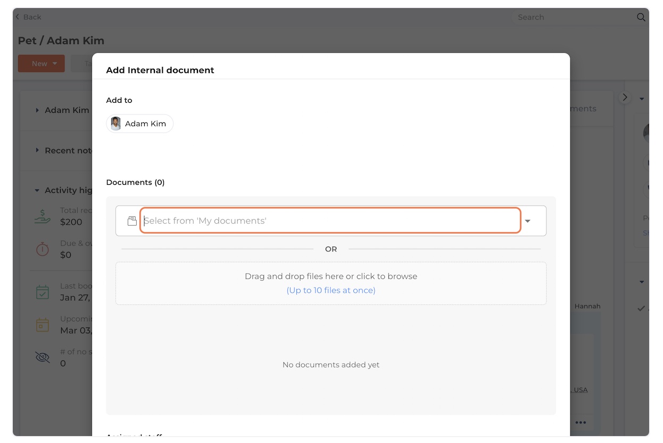Click the three-dots more options icon
663x443 pixels.
(x=581, y=422)
